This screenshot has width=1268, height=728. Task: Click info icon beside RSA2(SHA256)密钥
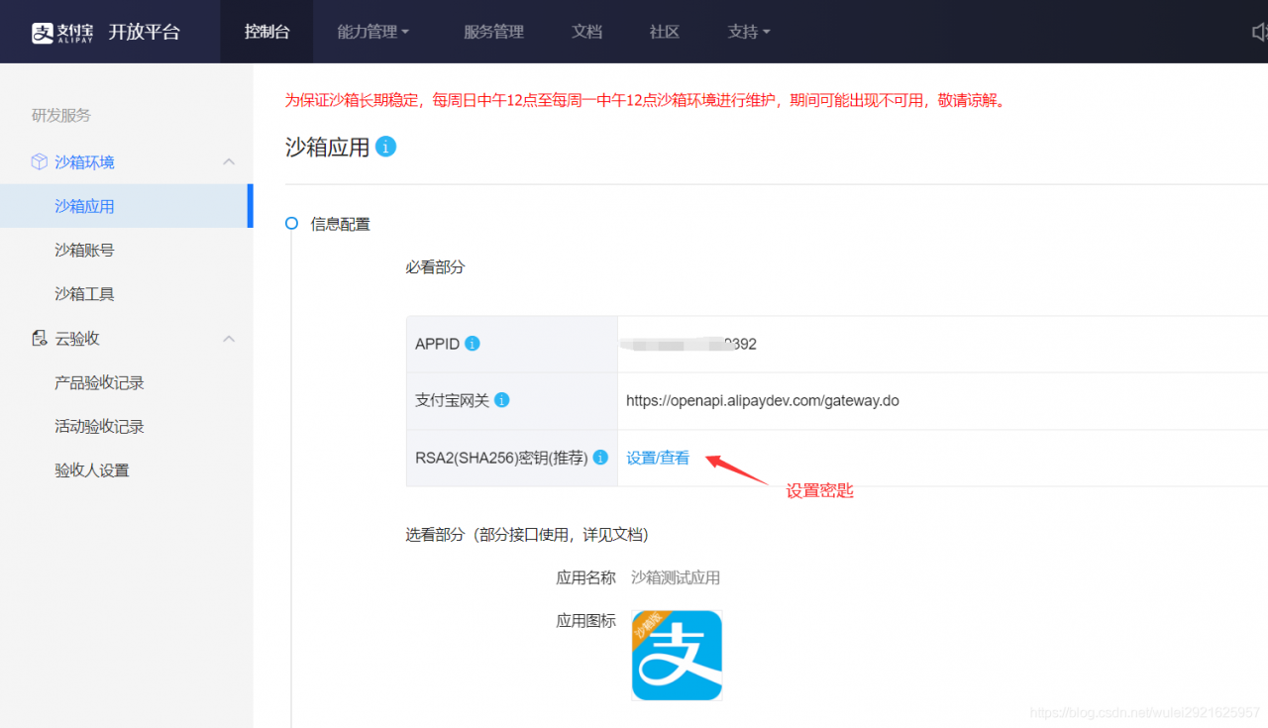tap(599, 458)
